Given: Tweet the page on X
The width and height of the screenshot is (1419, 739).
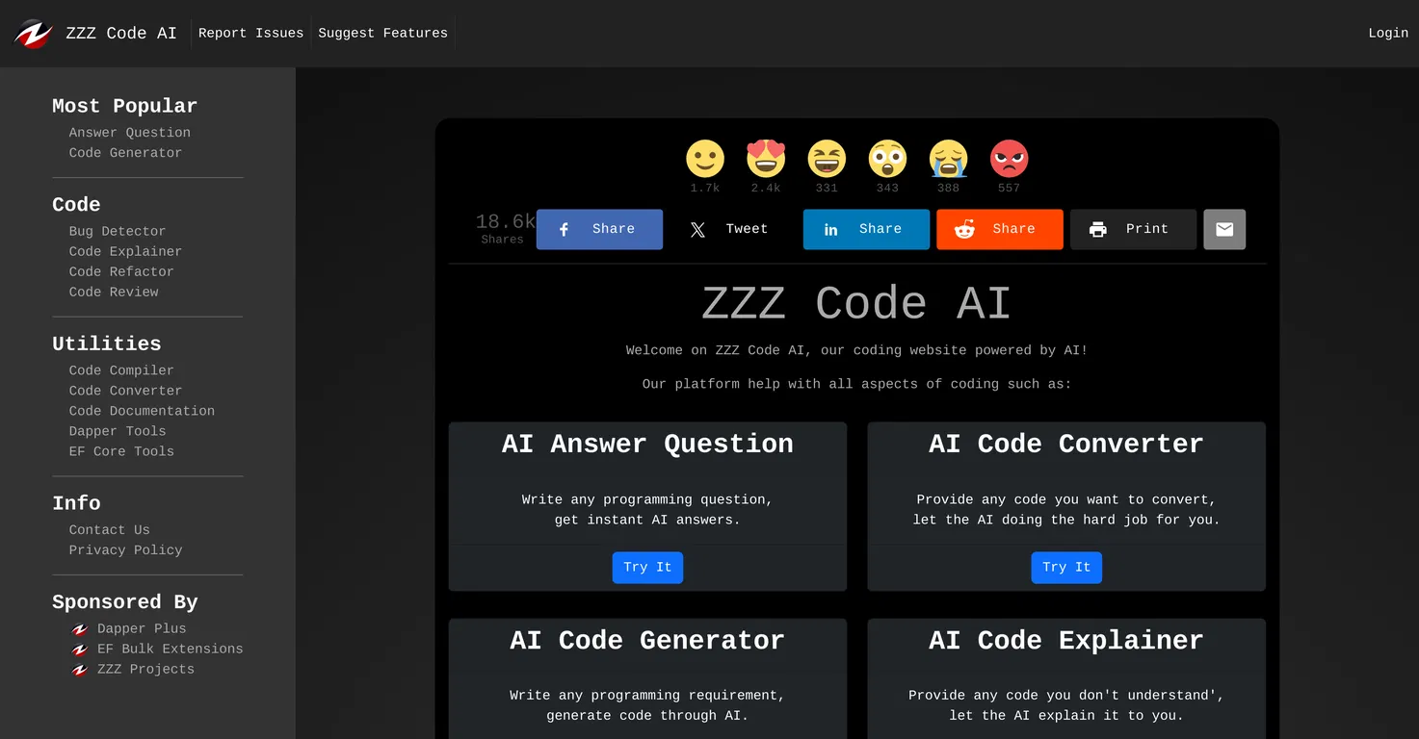Looking at the screenshot, I should tap(732, 229).
